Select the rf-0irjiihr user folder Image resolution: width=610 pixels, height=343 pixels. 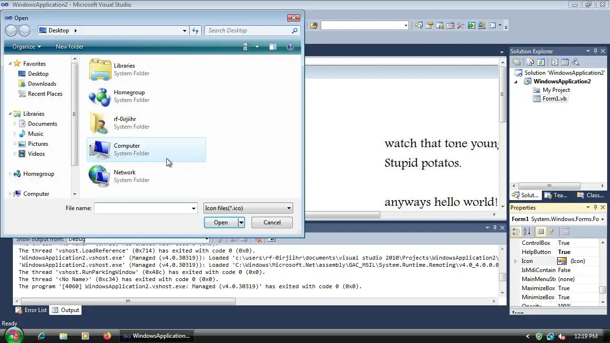pos(146,123)
